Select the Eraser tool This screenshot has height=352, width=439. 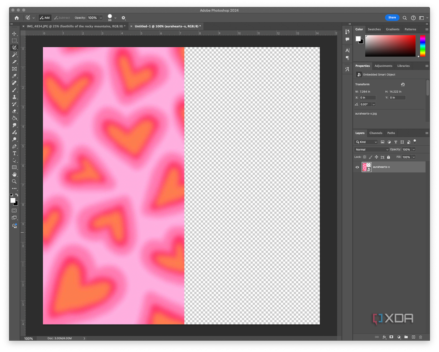click(x=14, y=111)
